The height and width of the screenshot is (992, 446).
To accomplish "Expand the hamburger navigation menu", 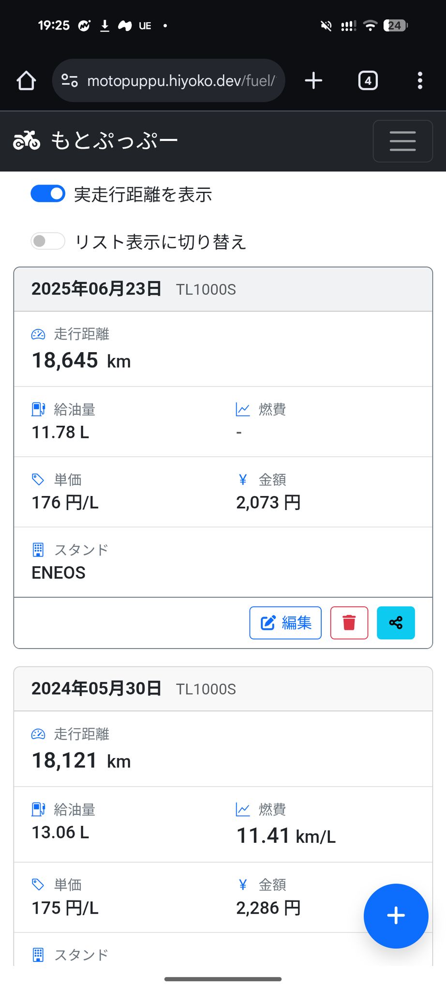I will 402,141.
